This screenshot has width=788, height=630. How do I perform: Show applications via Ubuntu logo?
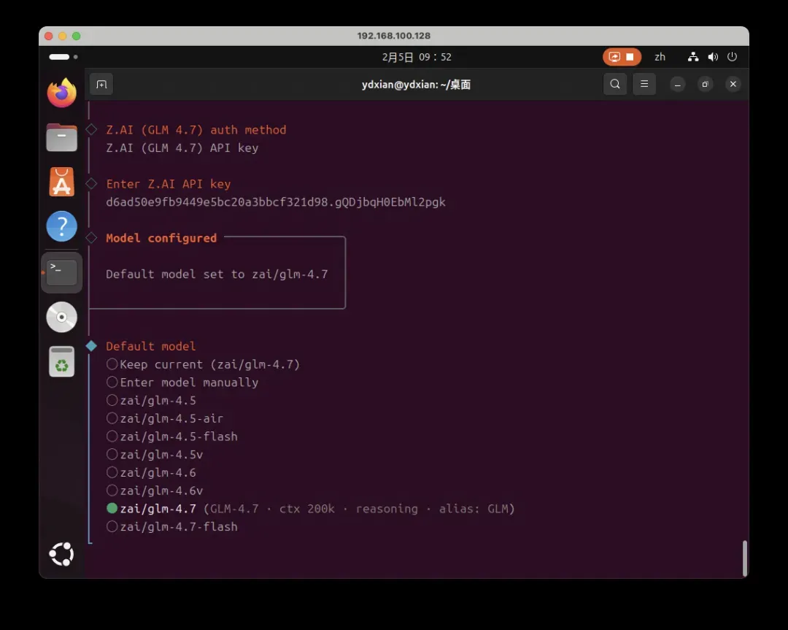pos(62,554)
